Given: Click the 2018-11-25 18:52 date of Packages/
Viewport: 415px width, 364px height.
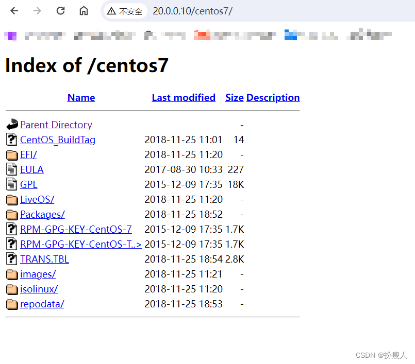Looking at the screenshot, I should 184,214.
